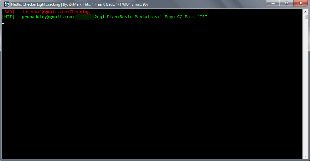The image size is (310, 161).
Task: Click the red [BAD] tag
Action: 8,12
